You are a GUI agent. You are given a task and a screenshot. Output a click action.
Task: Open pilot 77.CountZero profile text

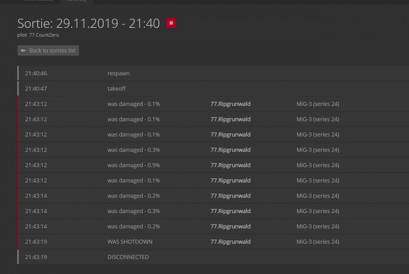pos(38,35)
